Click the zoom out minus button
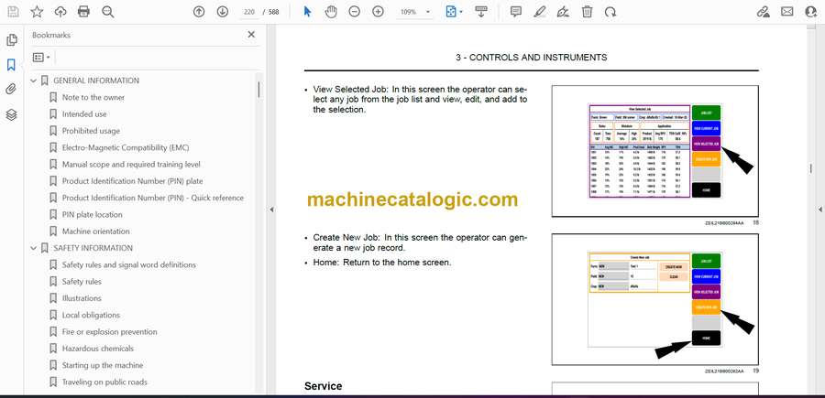The height and width of the screenshot is (398, 825). (x=354, y=12)
